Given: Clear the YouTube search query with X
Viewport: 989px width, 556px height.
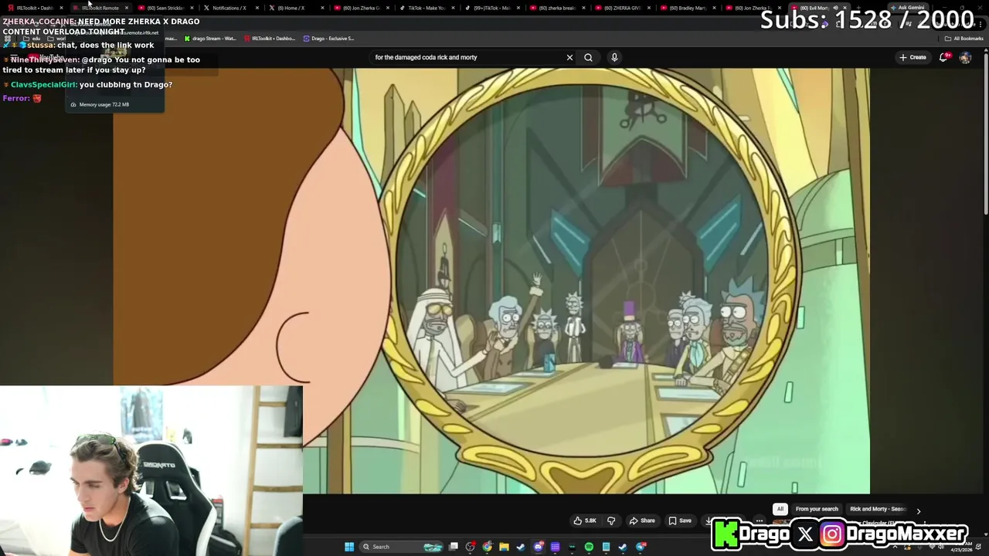Looking at the screenshot, I should (x=569, y=57).
